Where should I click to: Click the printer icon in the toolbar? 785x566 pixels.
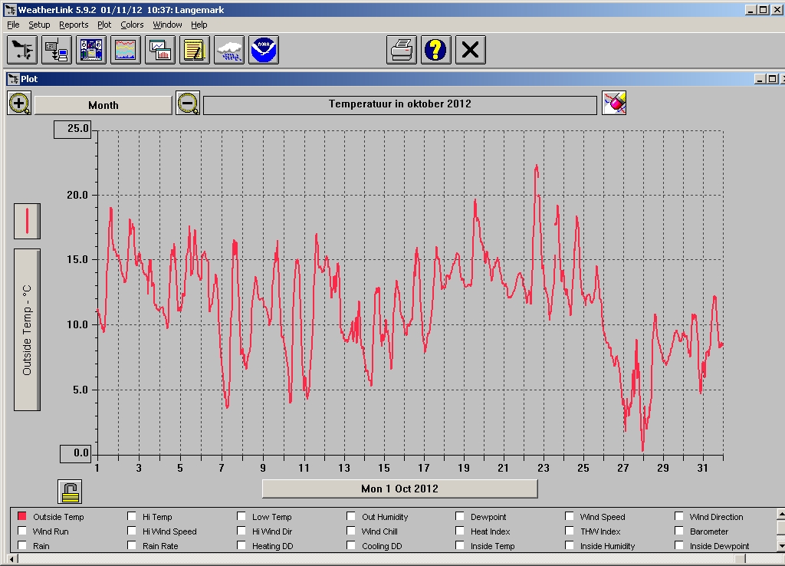(402, 50)
